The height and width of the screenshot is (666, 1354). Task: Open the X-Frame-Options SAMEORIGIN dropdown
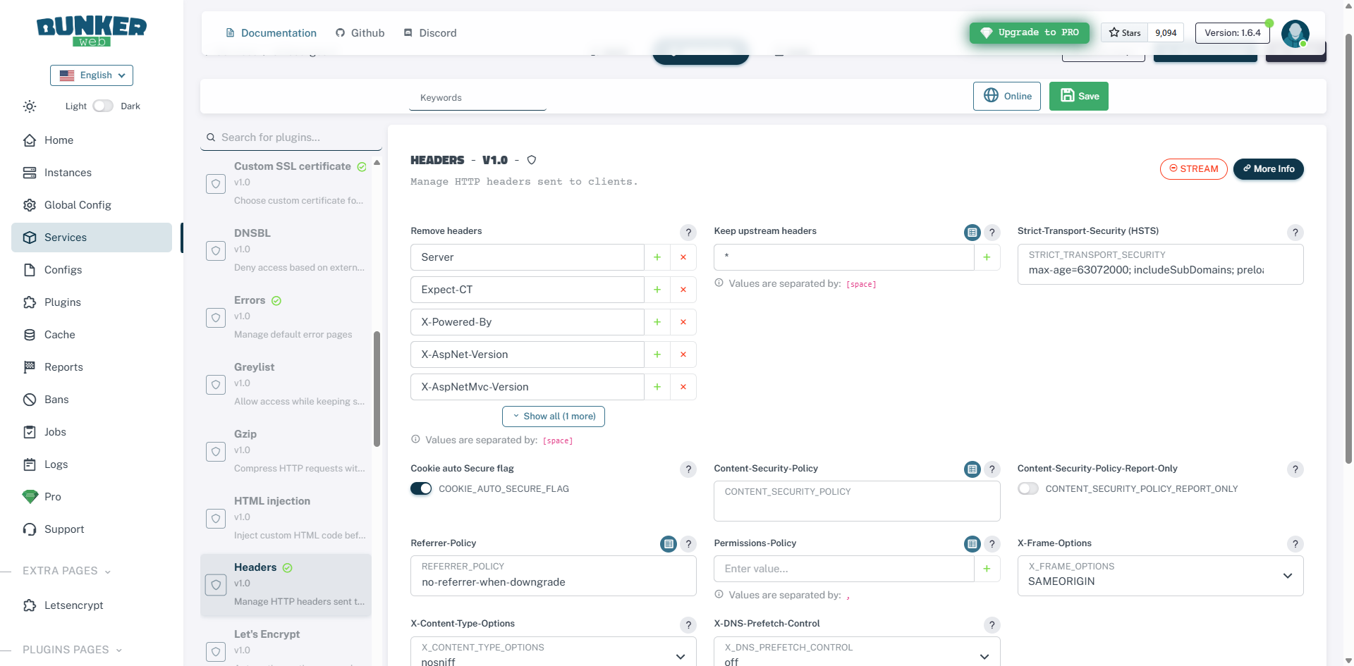(1160, 576)
